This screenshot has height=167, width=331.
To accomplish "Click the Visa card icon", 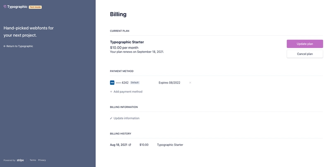I will [112, 83].
